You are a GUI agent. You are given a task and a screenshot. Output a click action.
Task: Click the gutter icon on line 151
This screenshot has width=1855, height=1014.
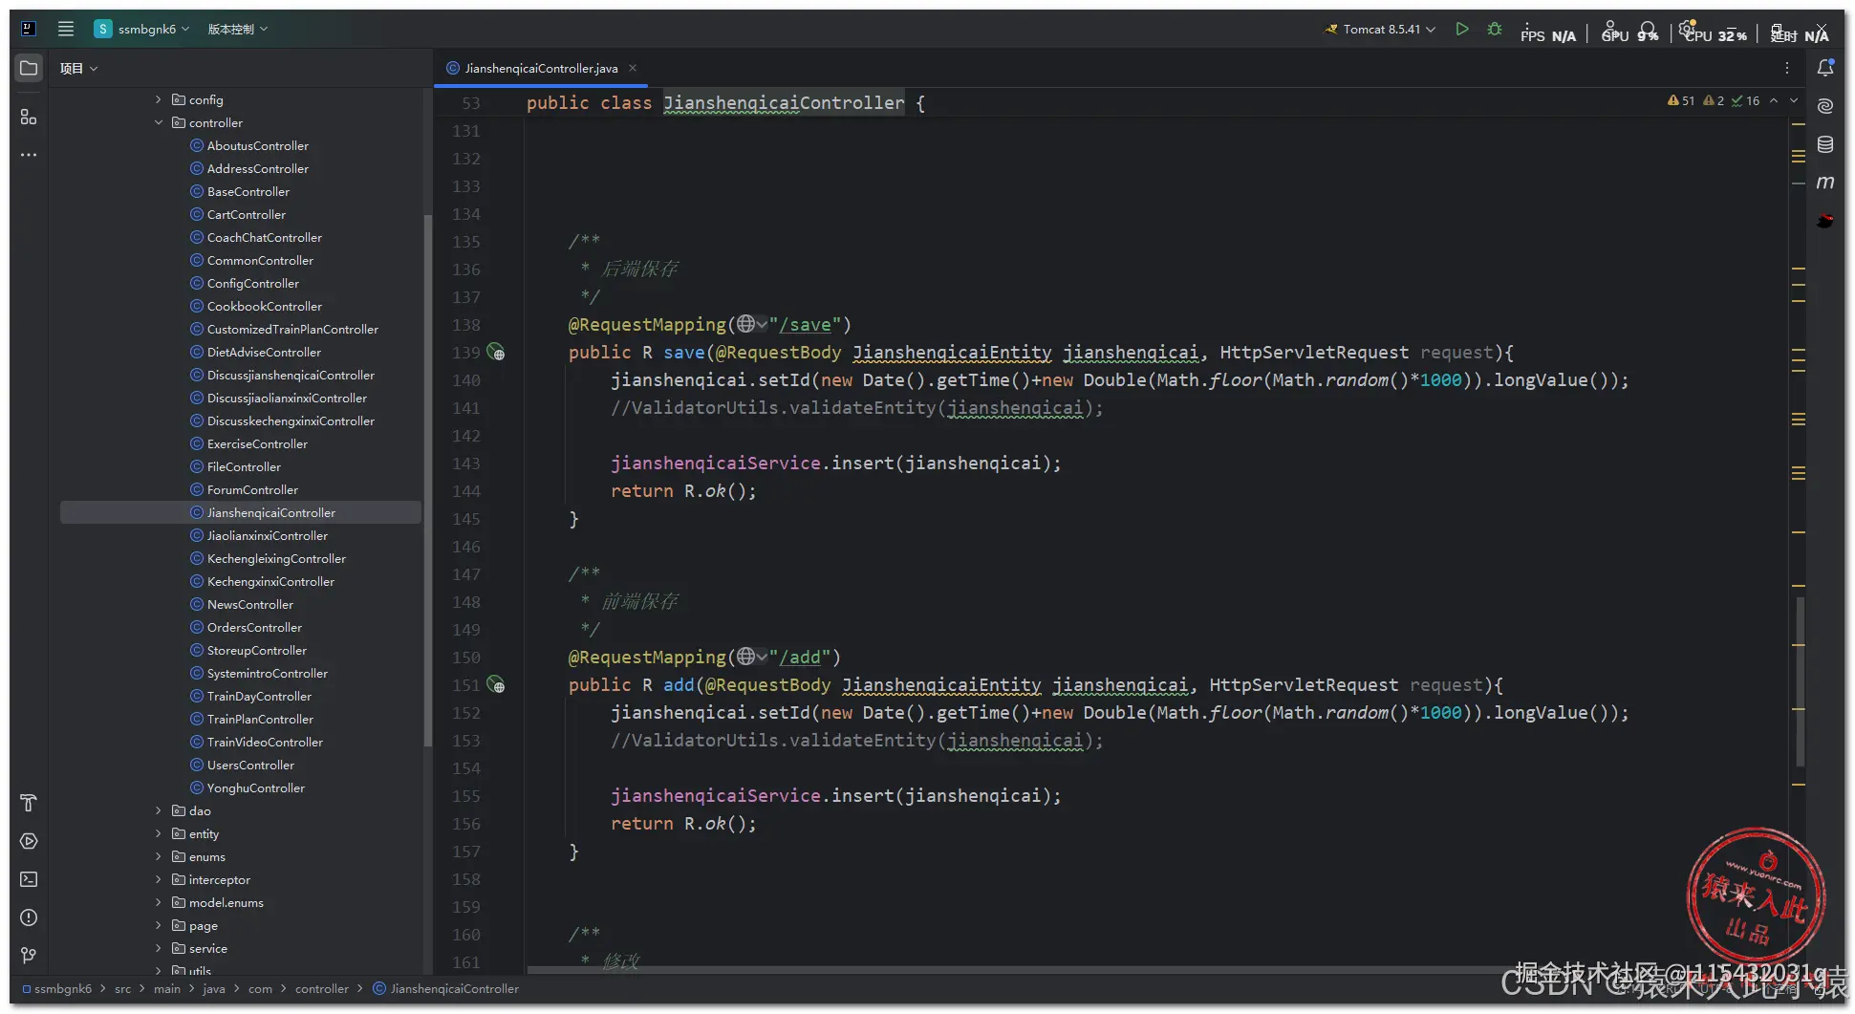(x=496, y=684)
